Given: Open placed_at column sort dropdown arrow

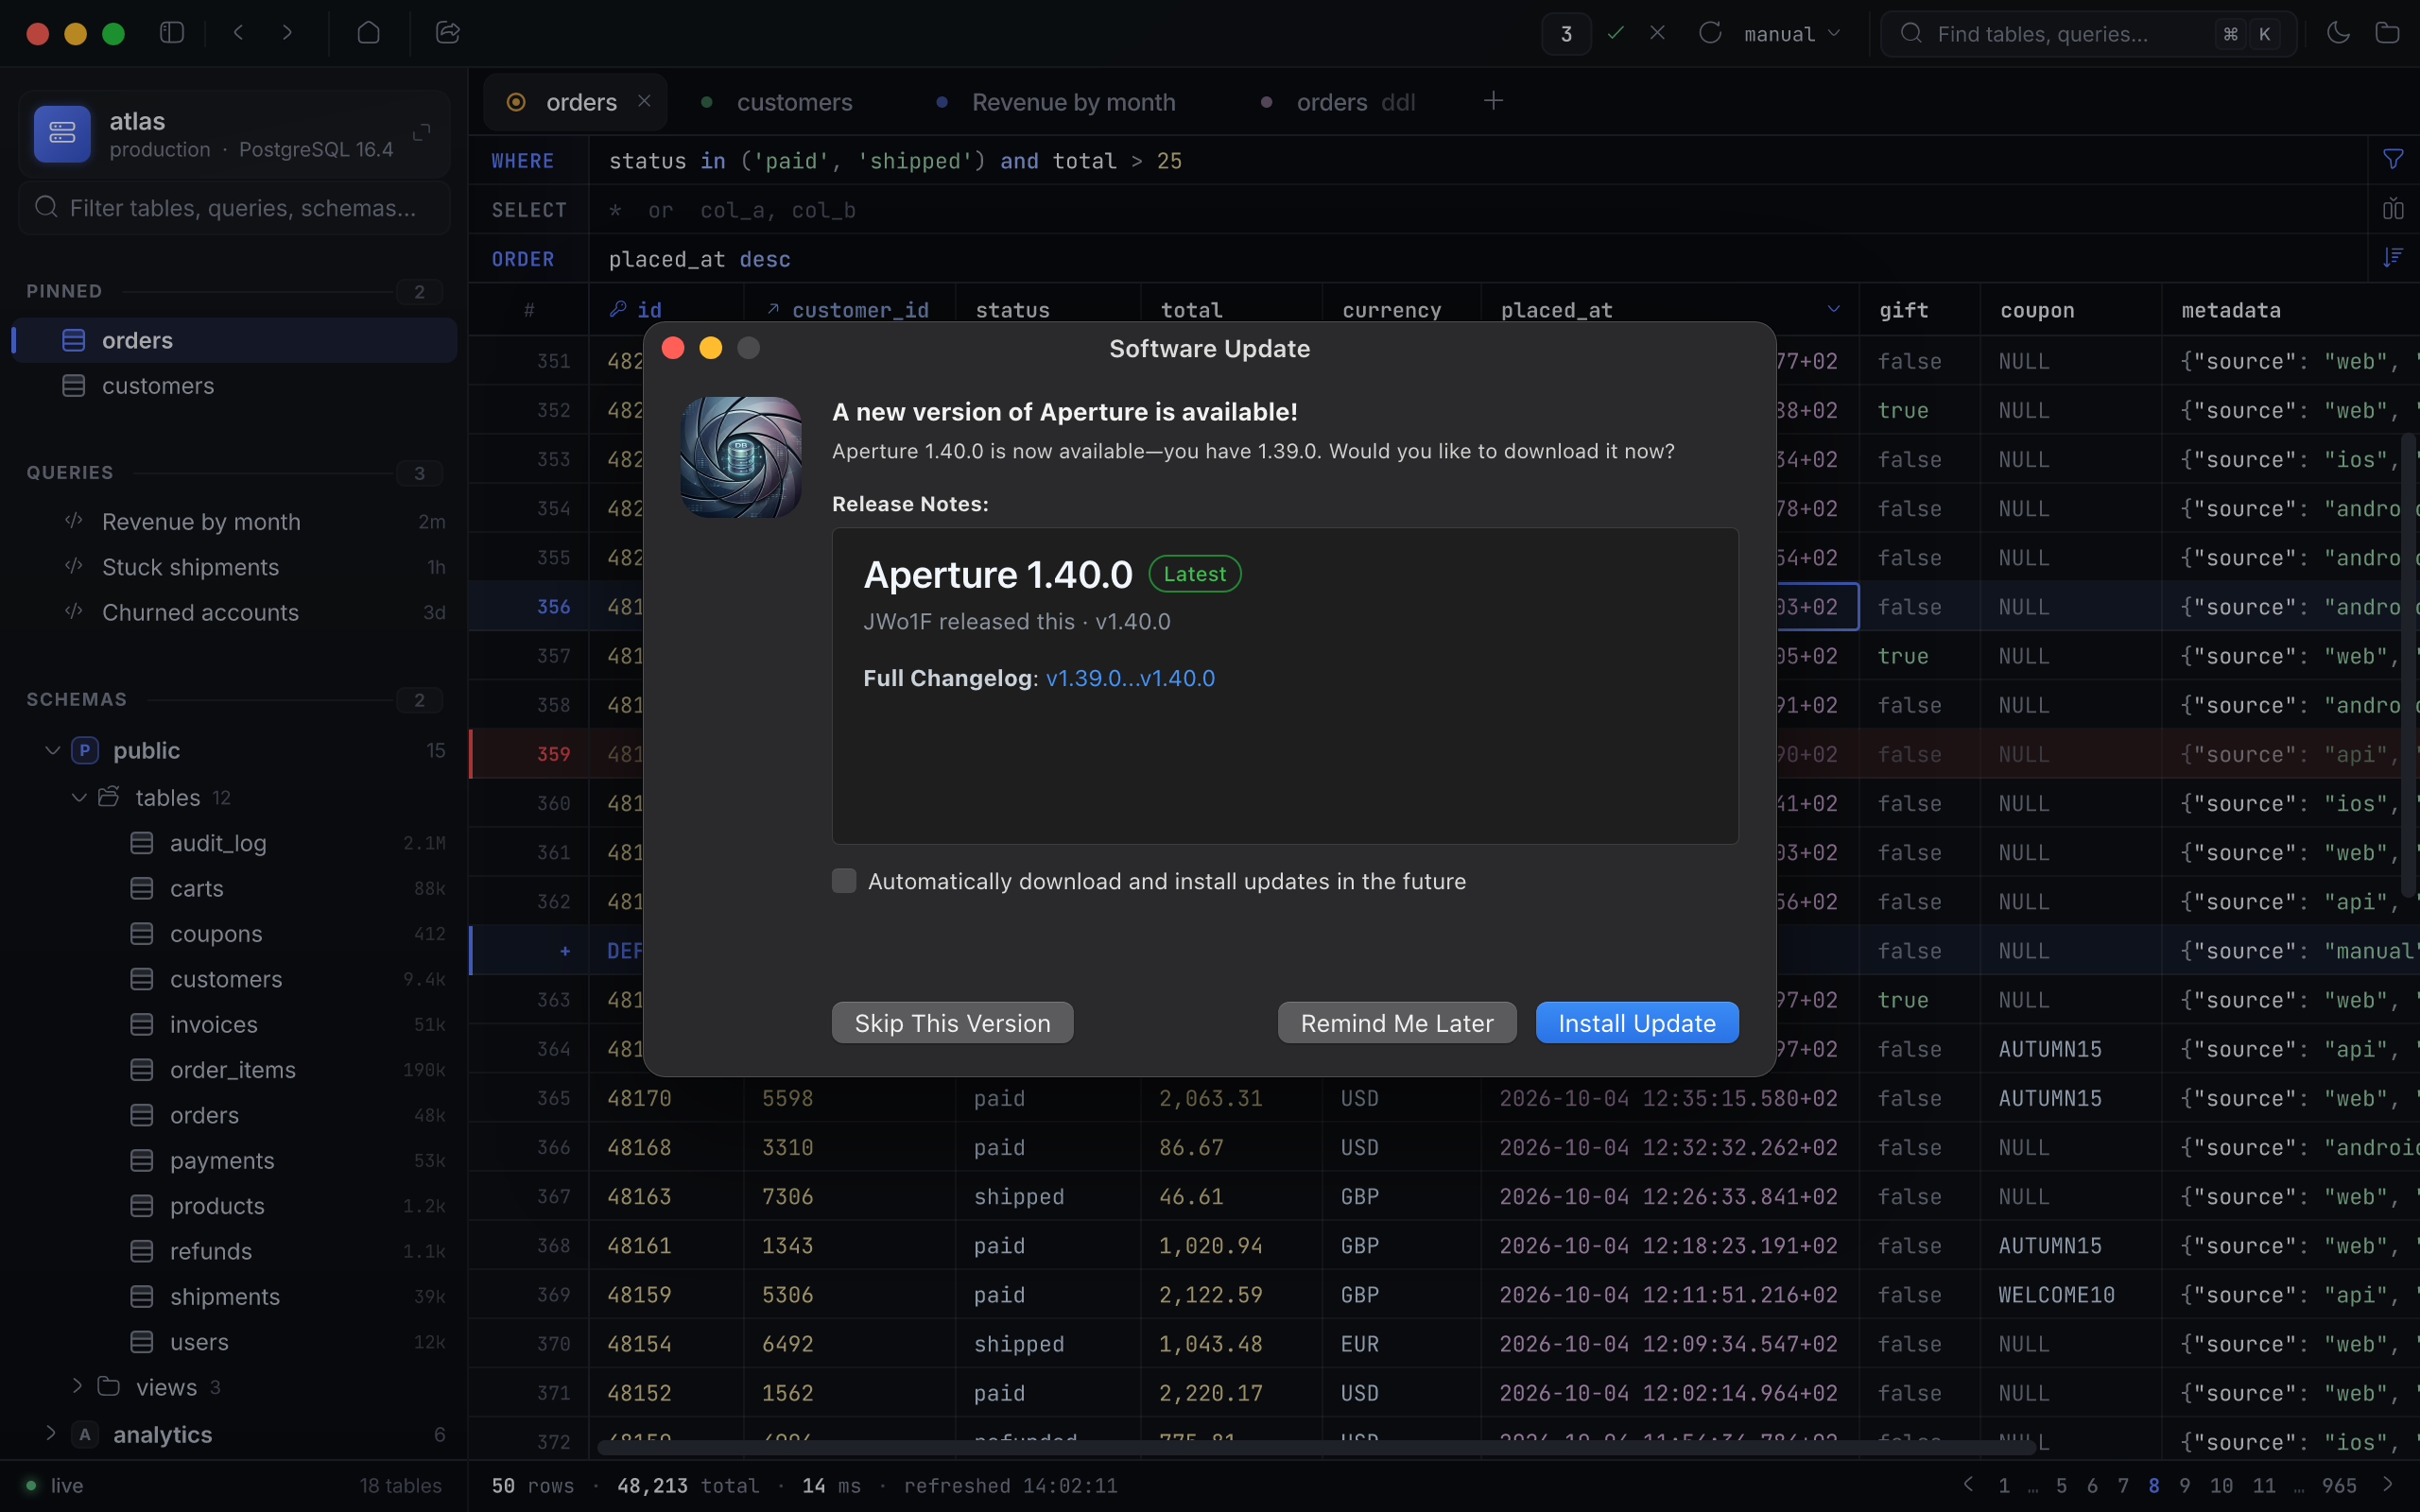Looking at the screenshot, I should pyautogui.click(x=1833, y=309).
